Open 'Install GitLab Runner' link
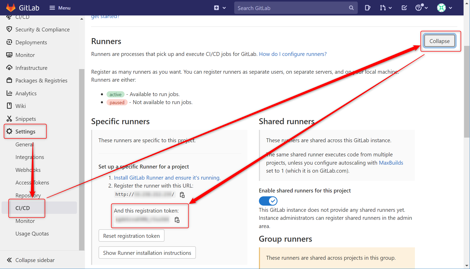This screenshot has height=269, width=470. point(167,178)
